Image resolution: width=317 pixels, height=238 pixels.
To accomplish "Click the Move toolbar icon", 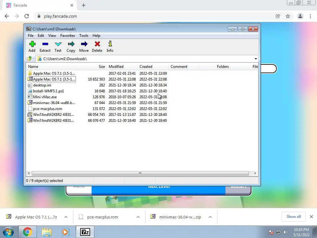I will 84,46.
